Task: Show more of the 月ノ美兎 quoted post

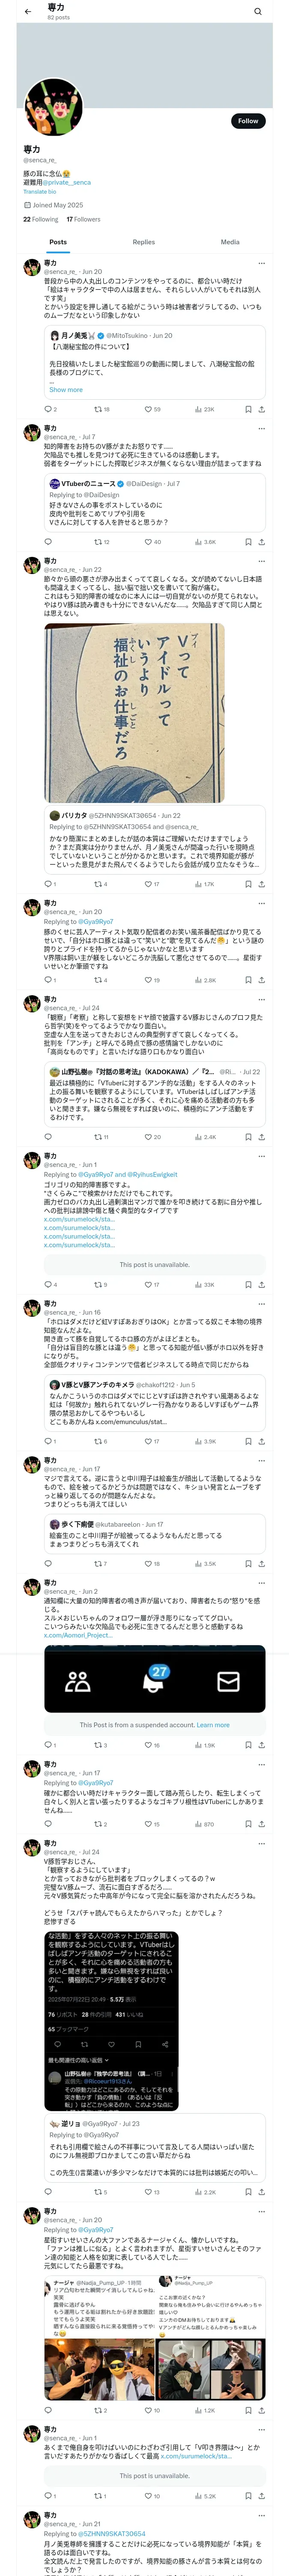Action: (x=66, y=390)
